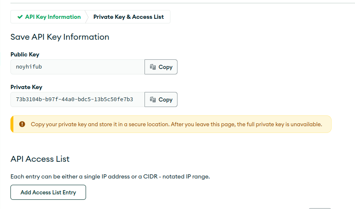
Task: Copy the public key noyhifub
Action: coord(161,67)
